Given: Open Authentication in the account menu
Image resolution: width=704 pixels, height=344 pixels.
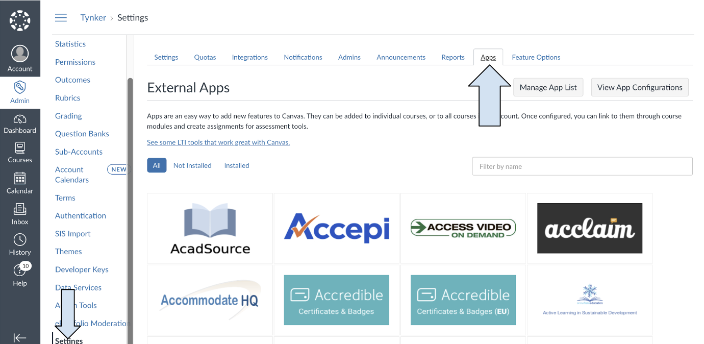Looking at the screenshot, I should click(x=81, y=215).
